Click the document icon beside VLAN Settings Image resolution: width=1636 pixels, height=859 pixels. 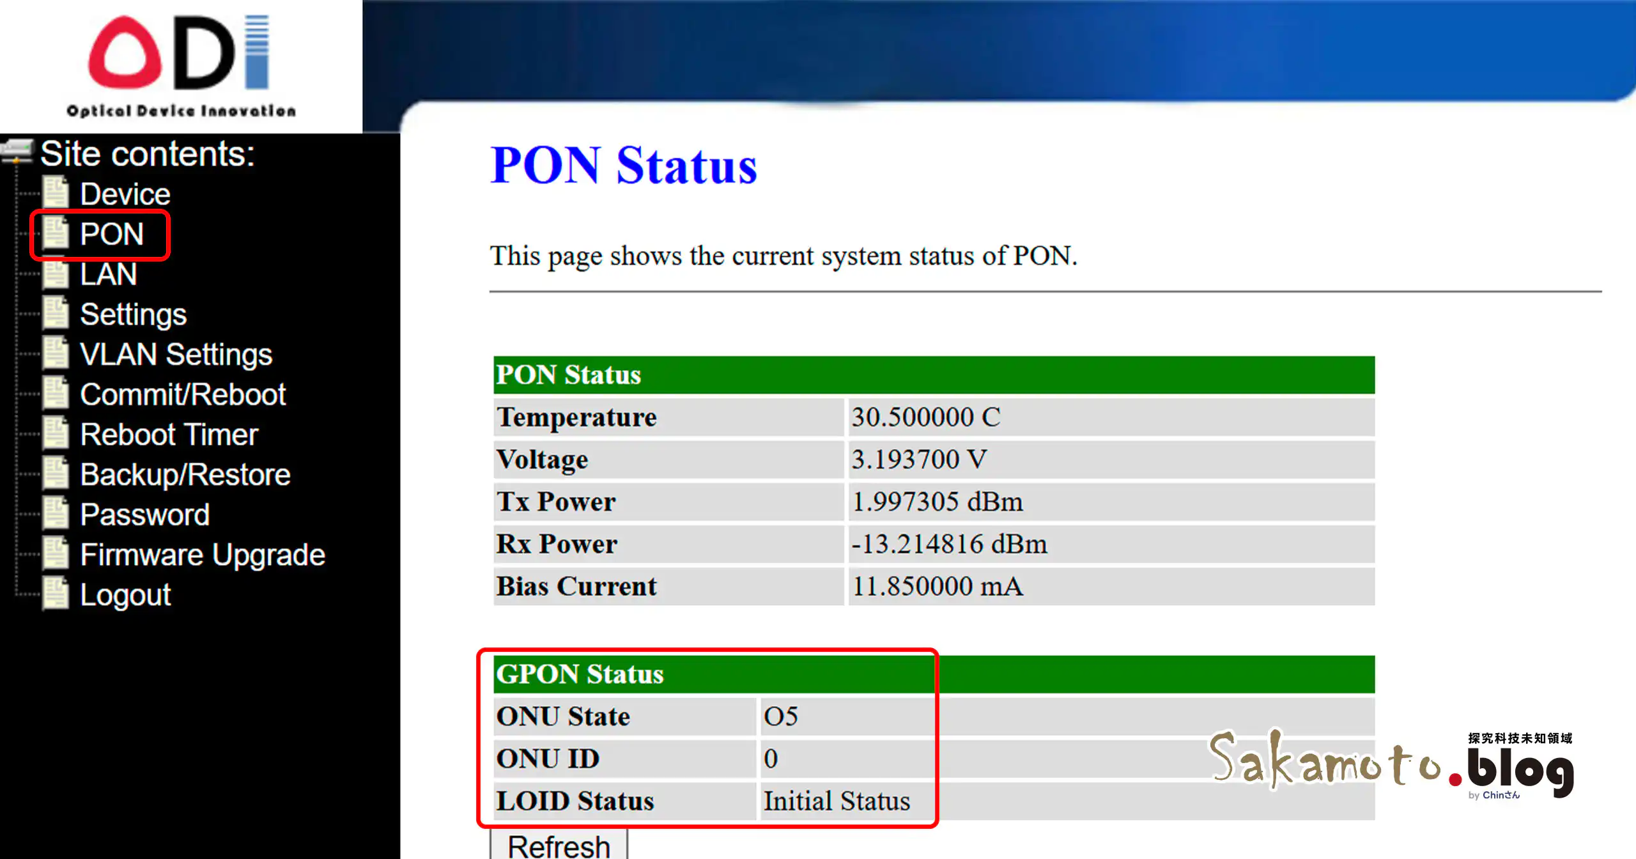point(56,353)
